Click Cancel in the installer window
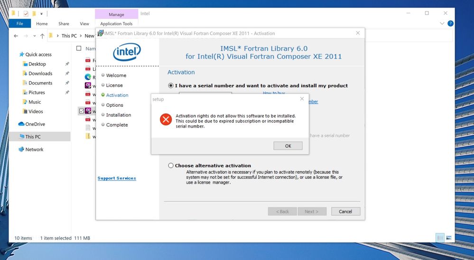This screenshot has width=474, height=260. [x=345, y=211]
